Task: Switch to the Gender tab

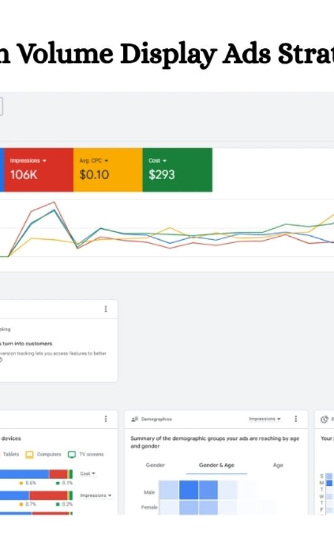Action: click(155, 465)
